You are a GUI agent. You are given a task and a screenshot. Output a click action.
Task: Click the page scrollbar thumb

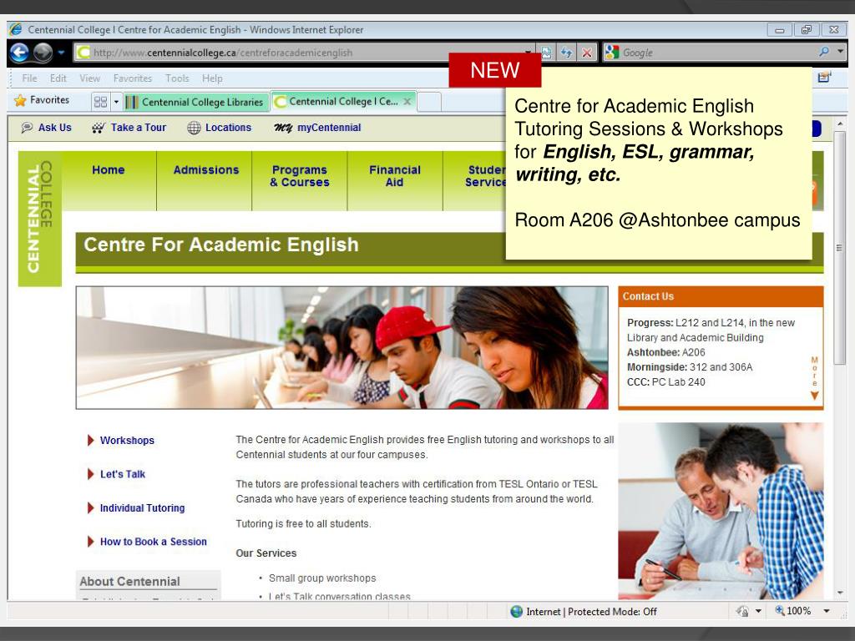tap(840, 248)
